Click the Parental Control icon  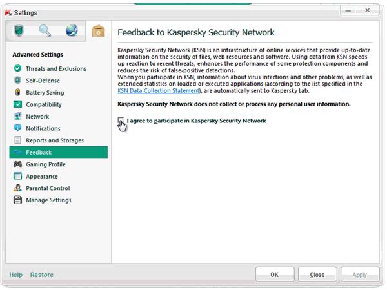tap(17, 188)
